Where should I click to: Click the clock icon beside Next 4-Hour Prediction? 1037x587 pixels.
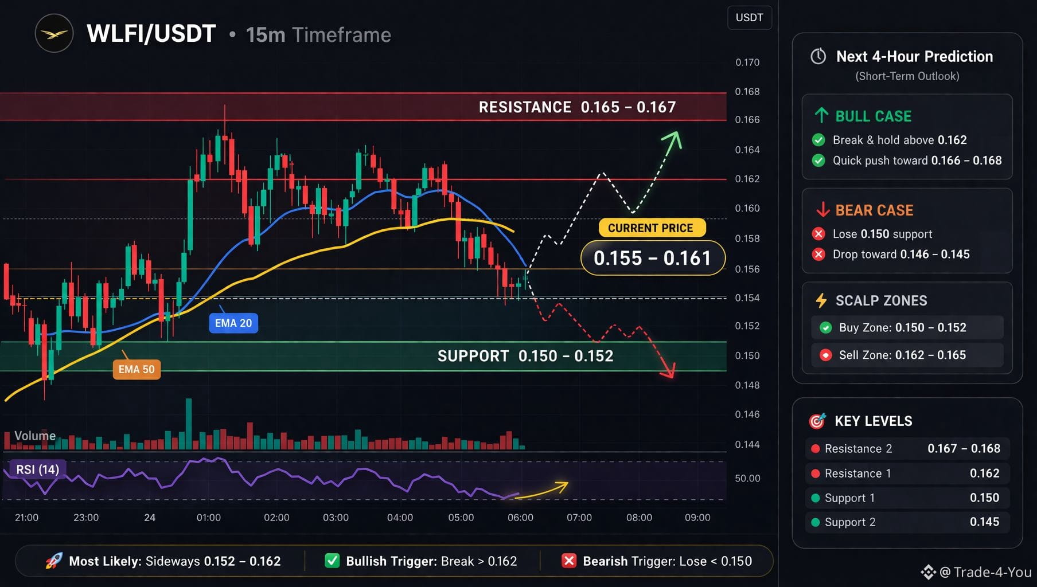tap(818, 56)
